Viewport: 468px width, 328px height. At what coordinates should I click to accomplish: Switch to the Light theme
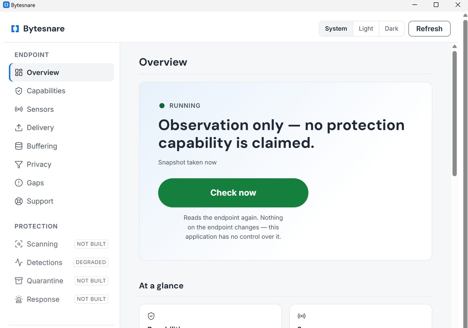tap(366, 29)
